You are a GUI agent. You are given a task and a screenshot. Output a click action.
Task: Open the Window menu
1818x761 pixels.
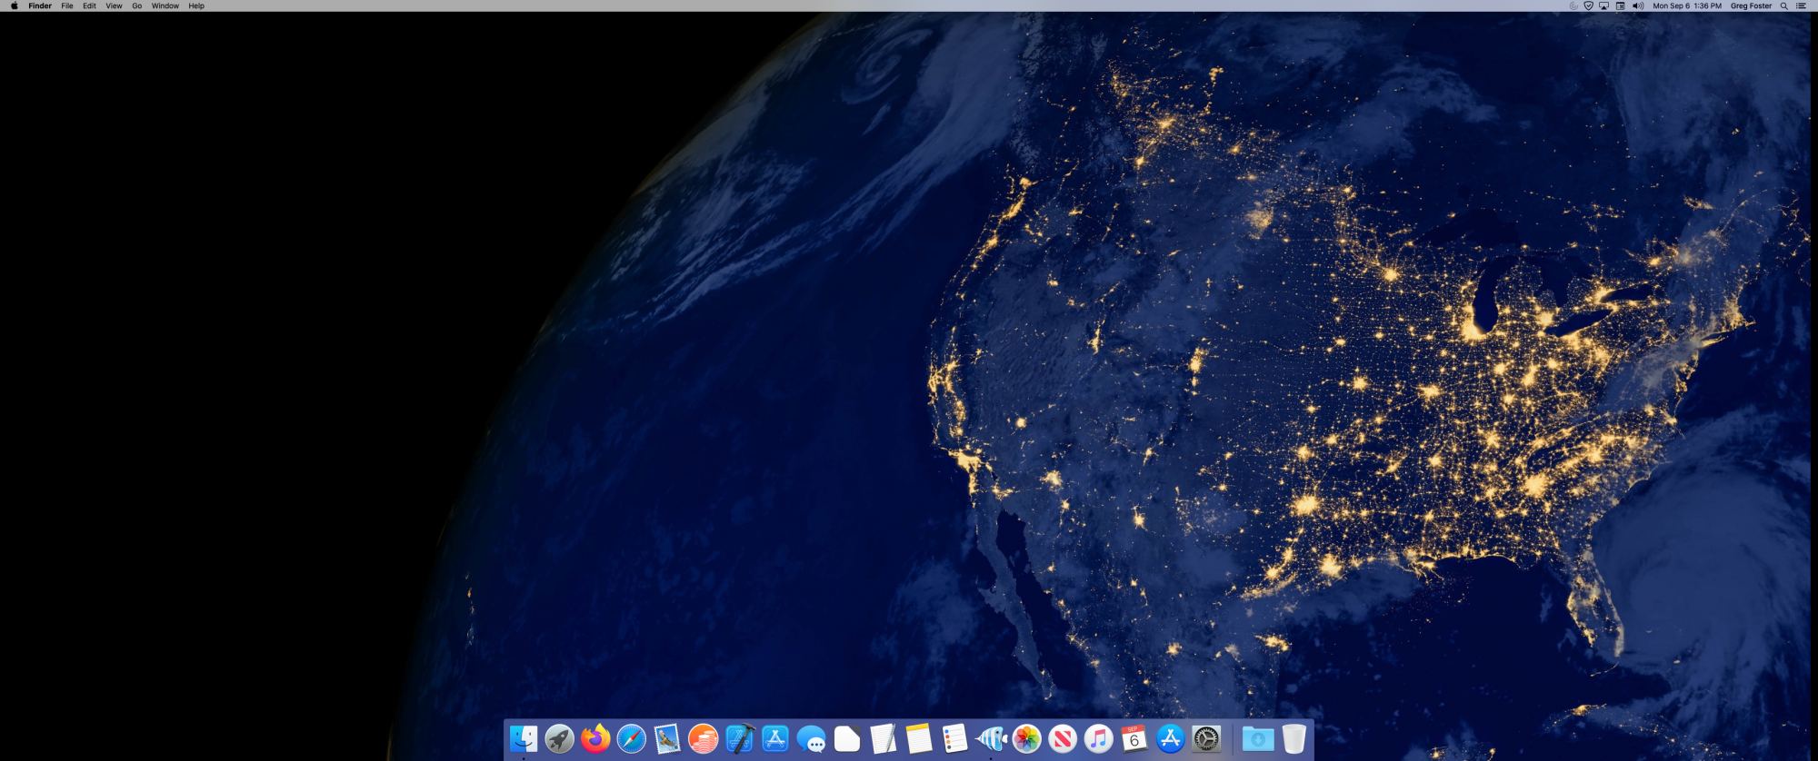pyautogui.click(x=165, y=5)
